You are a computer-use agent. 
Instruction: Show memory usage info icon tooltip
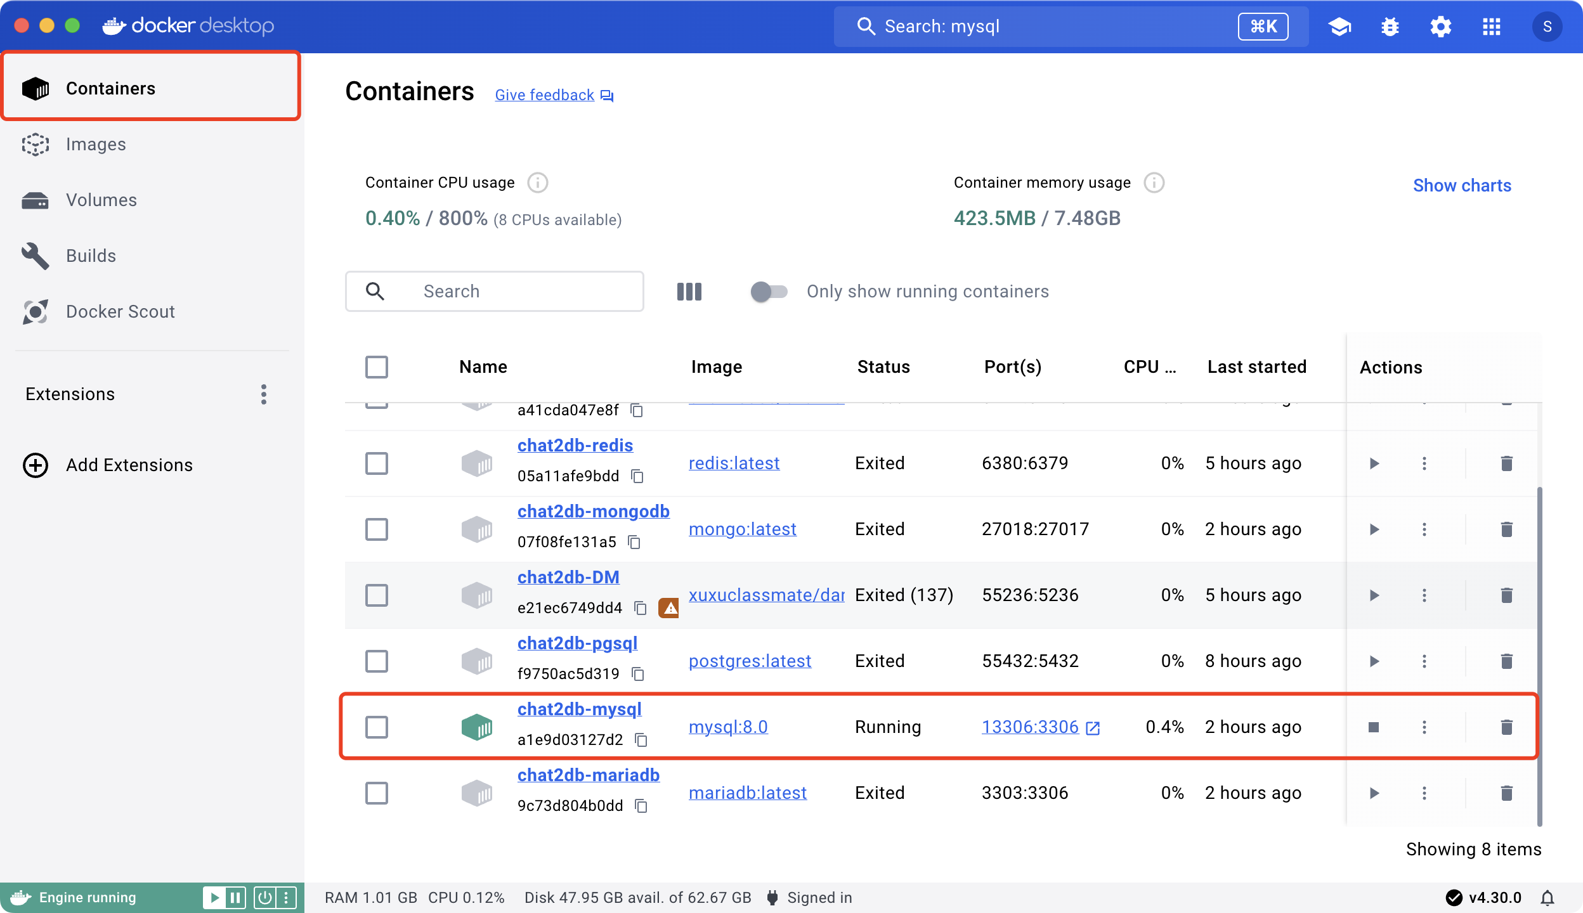click(x=1154, y=183)
